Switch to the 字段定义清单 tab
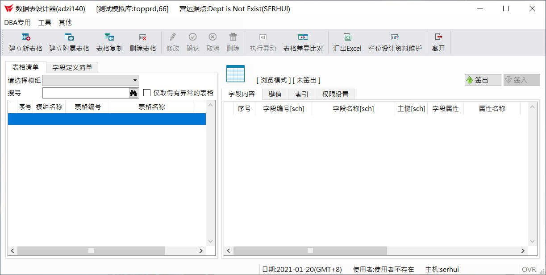The width and height of the screenshot is (546, 275). point(72,67)
